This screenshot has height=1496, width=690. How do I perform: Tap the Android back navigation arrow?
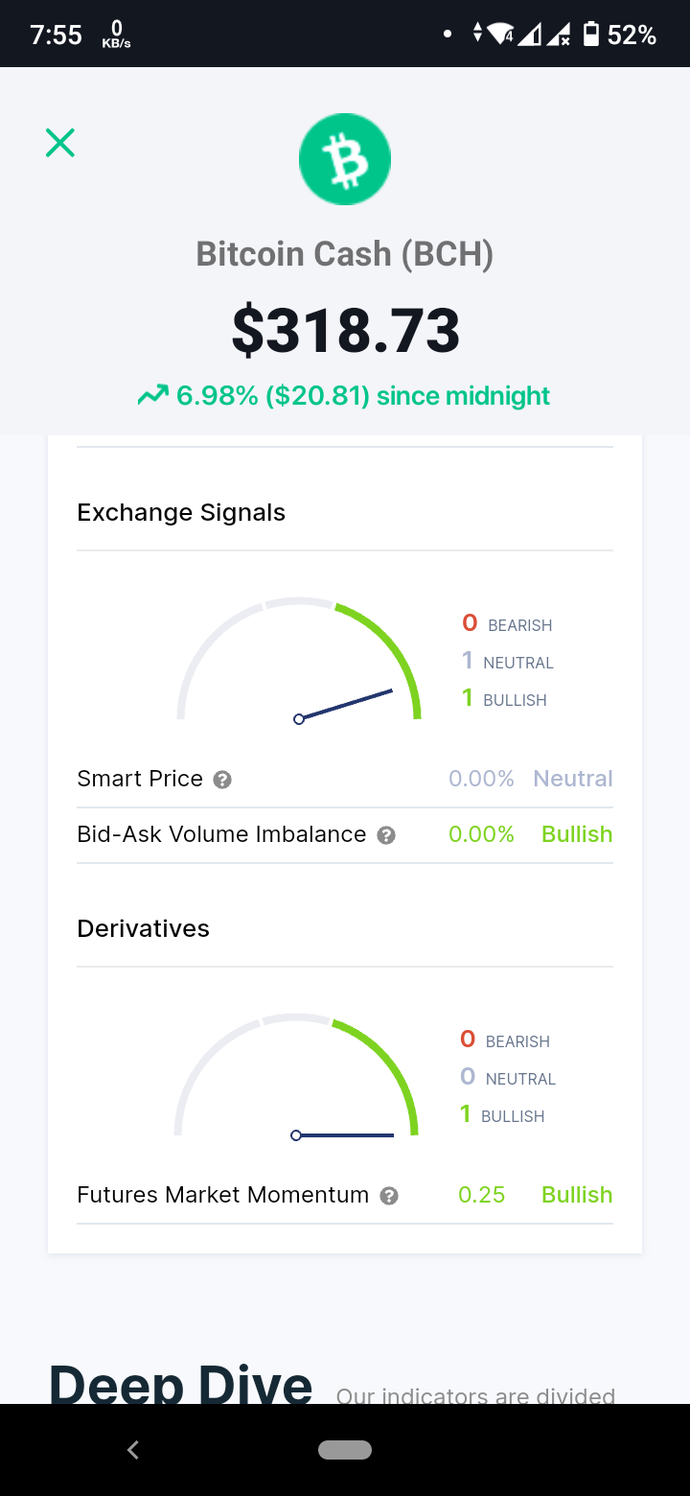point(133,1450)
